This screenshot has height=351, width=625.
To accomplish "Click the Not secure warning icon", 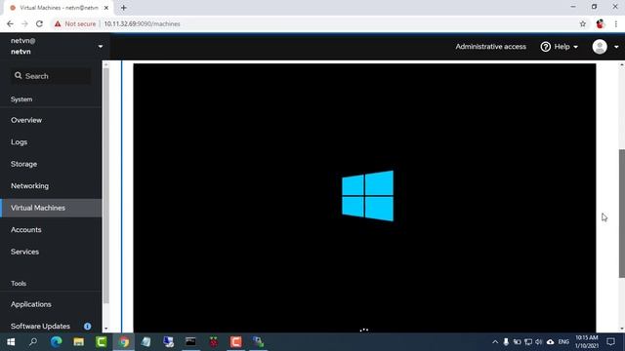I will click(x=58, y=23).
